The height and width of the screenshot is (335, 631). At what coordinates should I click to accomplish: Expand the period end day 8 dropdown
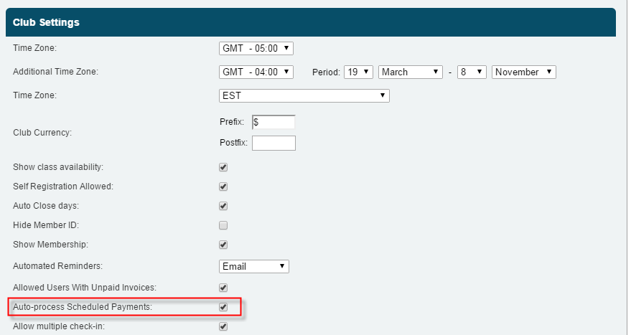(x=472, y=72)
